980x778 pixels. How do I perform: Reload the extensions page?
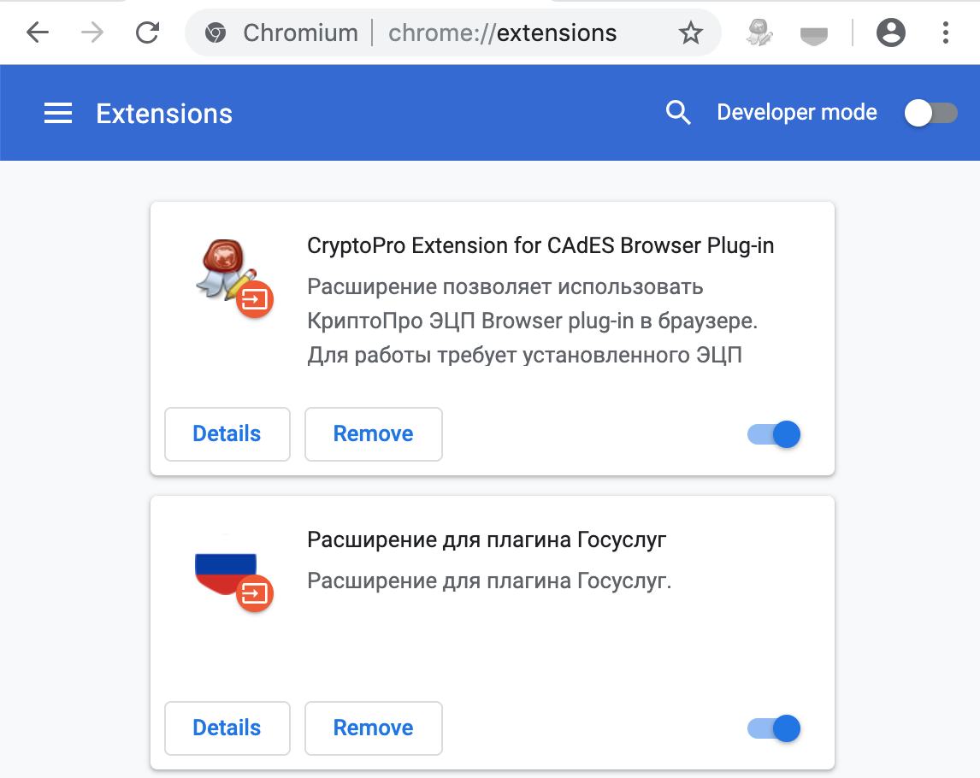click(x=148, y=33)
